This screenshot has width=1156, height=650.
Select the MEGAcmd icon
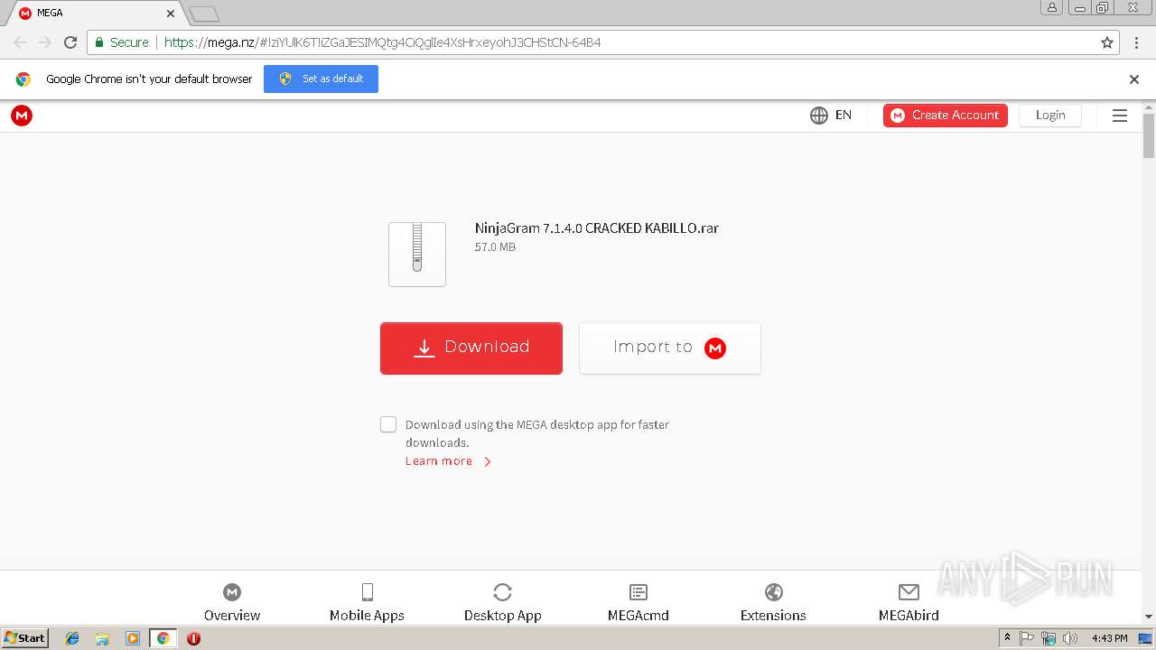pos(639,592)
